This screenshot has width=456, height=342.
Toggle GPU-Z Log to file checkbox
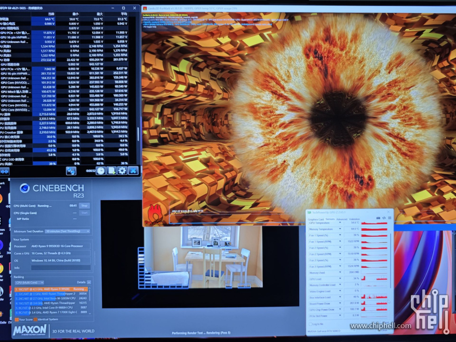tap(310, 324)
